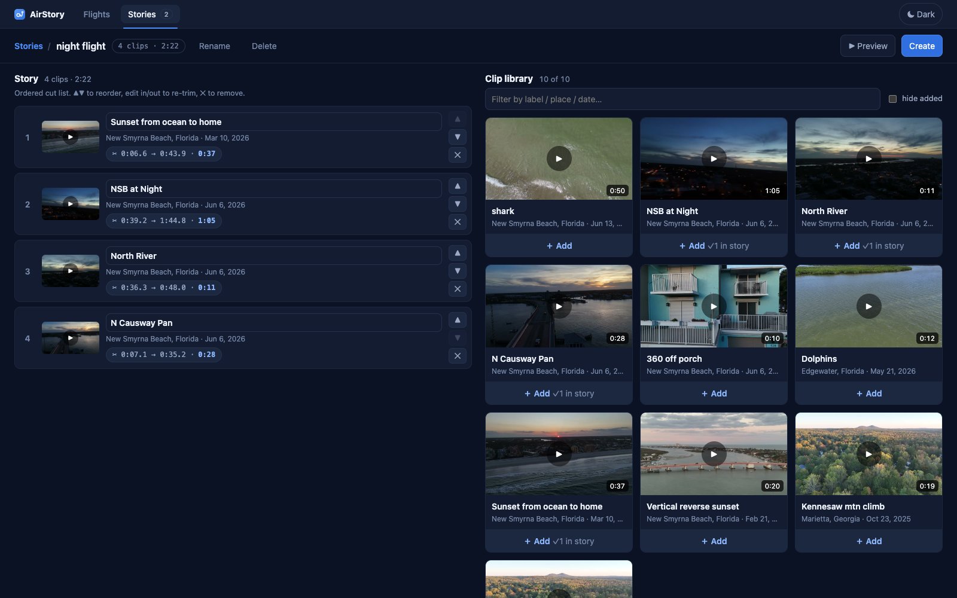Edit NSB at Night title field
Viewport: 957px width, 598px height.
[x=274, y=189]
